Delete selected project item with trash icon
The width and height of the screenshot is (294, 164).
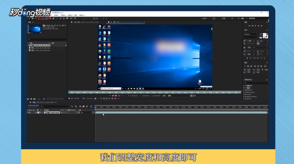coord(44,99)
